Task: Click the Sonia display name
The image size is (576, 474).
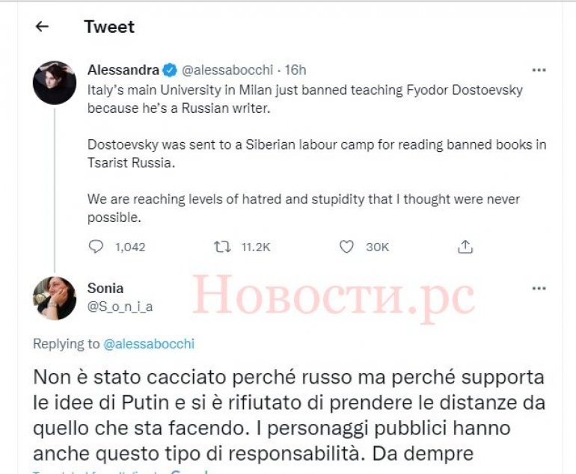Action: click(105, 289)
